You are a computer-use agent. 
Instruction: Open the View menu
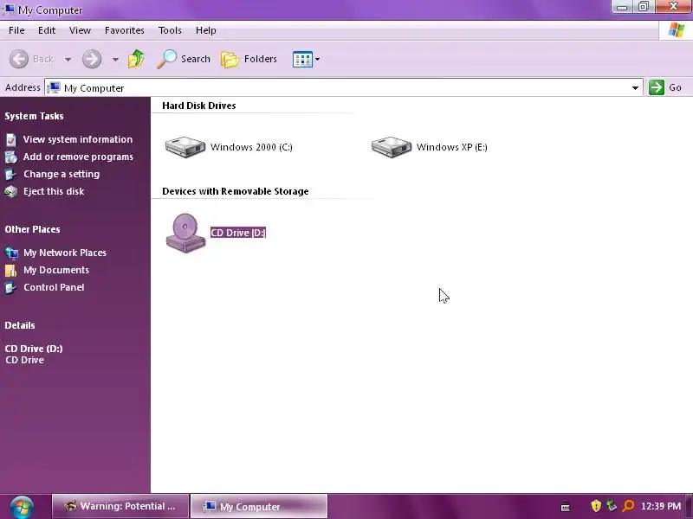click(x=80, y=30)
